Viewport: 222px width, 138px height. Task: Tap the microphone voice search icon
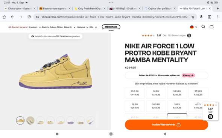[x=201, y=17]
